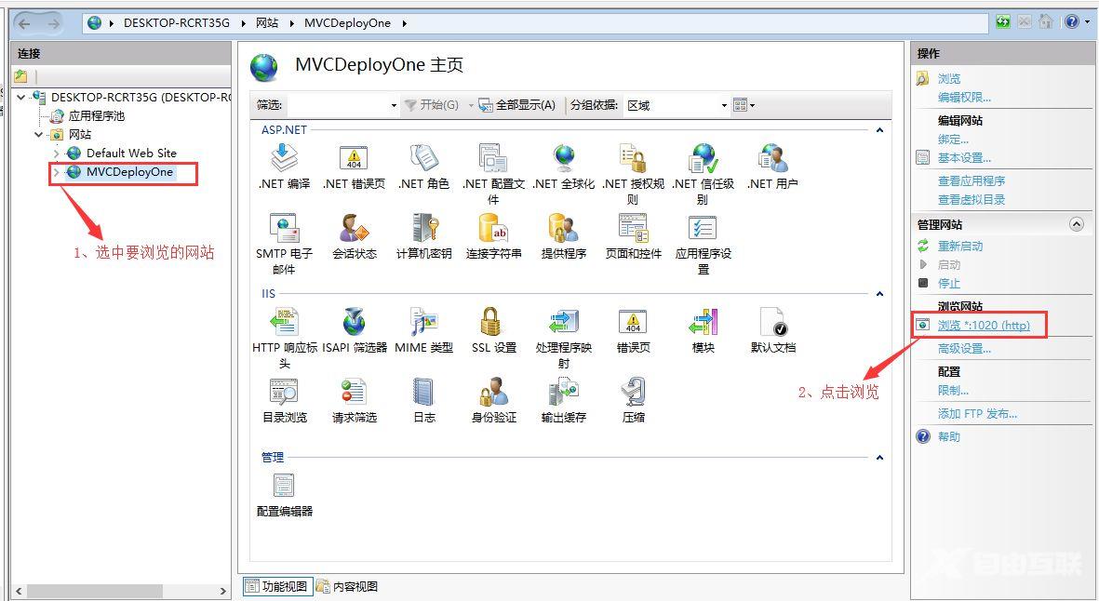1099x601 pixels.
Task: Open the 请求筛选 feature icon
Action: coord(354,393)
